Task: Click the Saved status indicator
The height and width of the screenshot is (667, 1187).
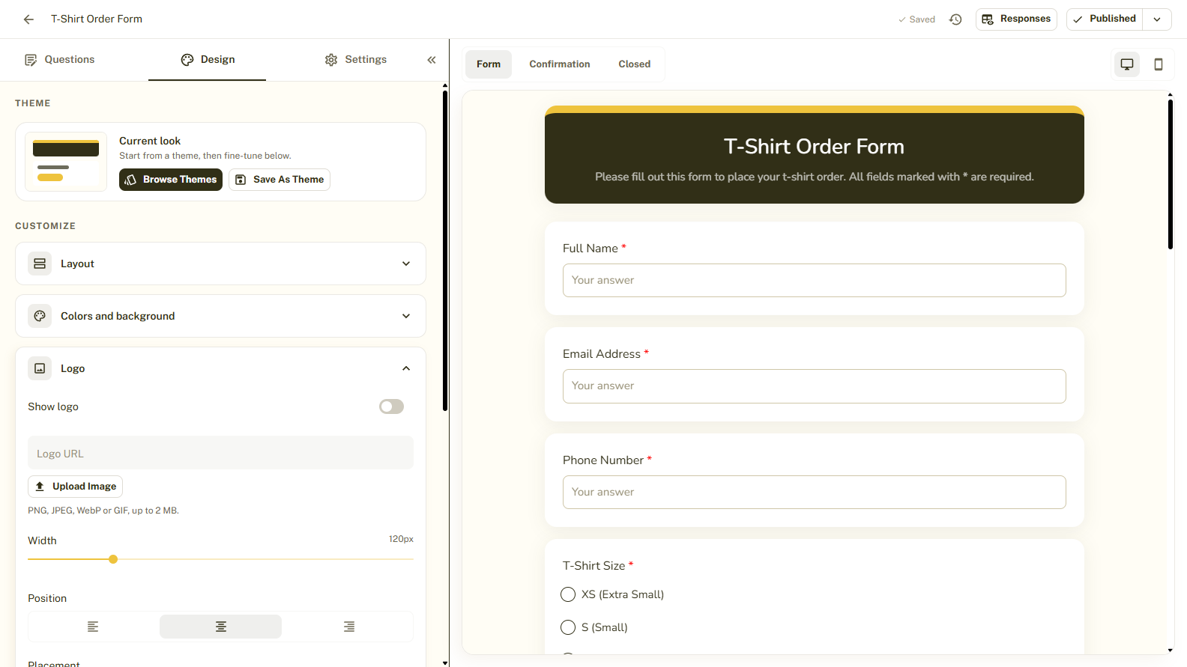Action: [916, 19]
